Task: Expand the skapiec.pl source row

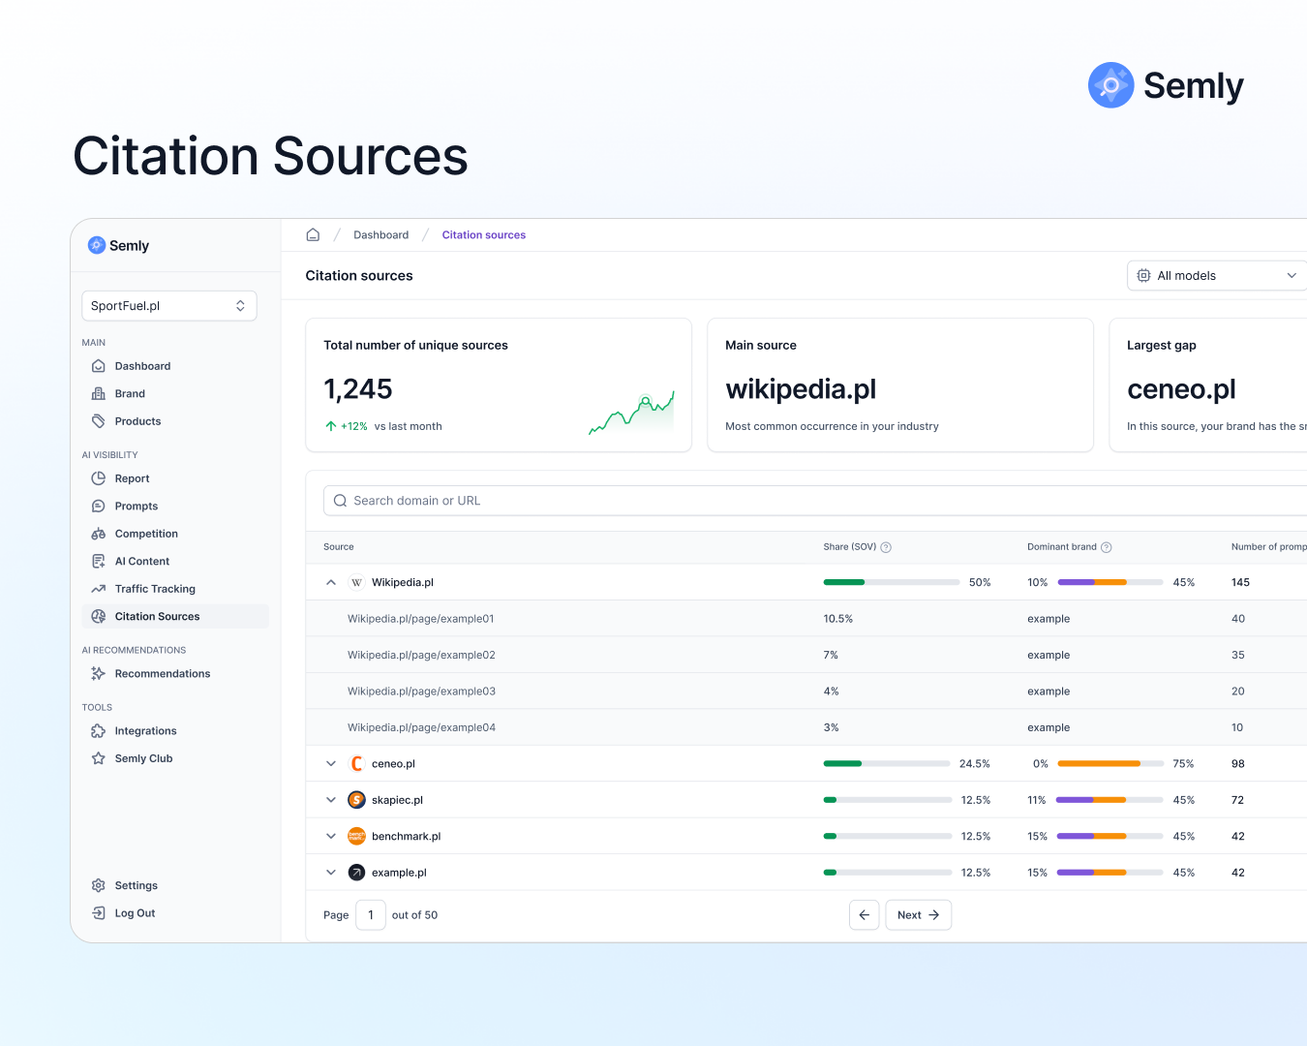Action: click(x=331, y=800)
